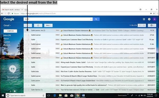Screen dimensions: 159x98
Task: Open Mail app from taskbar
Action: click(x=72, y=95)
